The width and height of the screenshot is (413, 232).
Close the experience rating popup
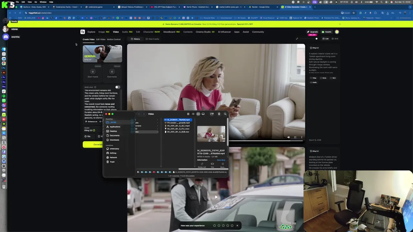(237, 226)
